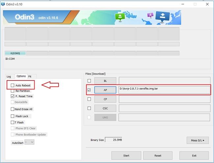This screenshot has width=214, height=163.
Task: Switch to the Log tab
Action: [x=9, y=77]
